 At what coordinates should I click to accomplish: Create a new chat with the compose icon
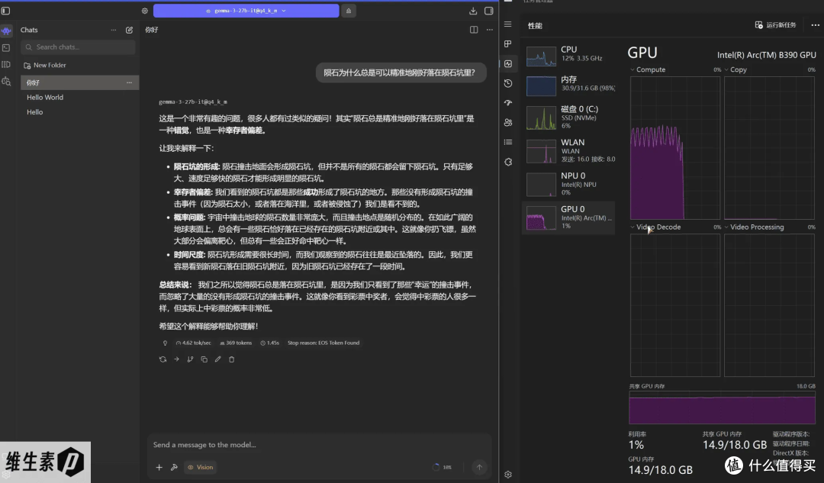[129, 30]
